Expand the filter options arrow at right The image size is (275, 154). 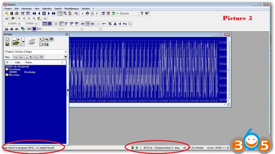66,57
